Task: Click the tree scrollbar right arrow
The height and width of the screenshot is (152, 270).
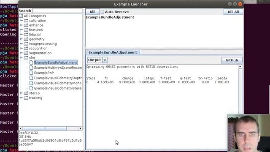Action: tap(80, 128)
